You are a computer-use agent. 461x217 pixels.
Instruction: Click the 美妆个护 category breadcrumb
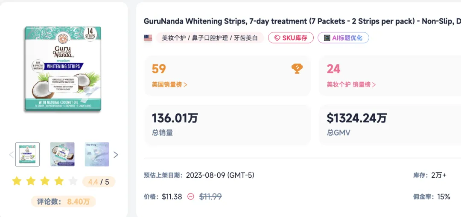click(x=173, y=38)
